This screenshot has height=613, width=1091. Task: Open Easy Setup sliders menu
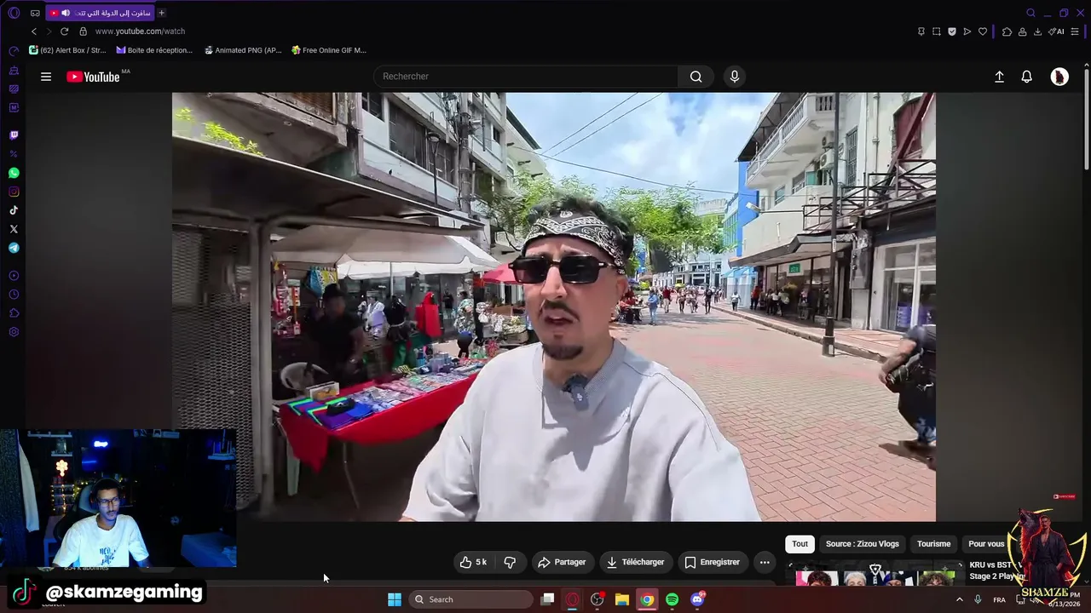[x=1076, y=32]
